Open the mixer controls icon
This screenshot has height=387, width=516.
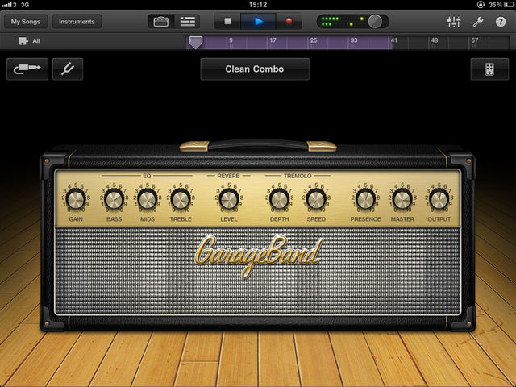coord(454,22)
